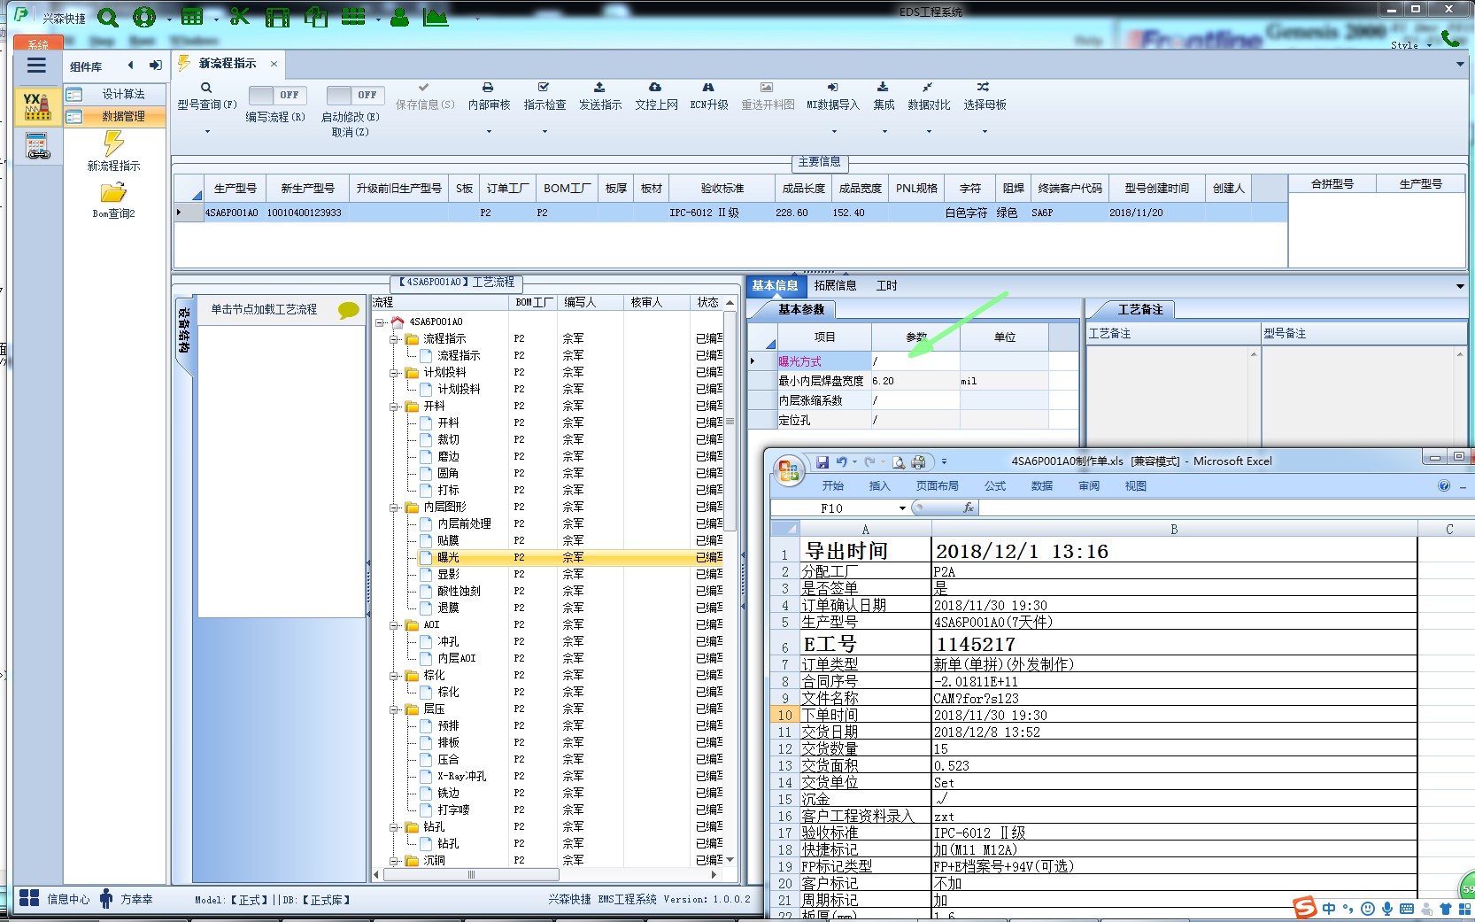
Task: Click 单击节点加载工艺流程 header
Action: coord(264,309)
